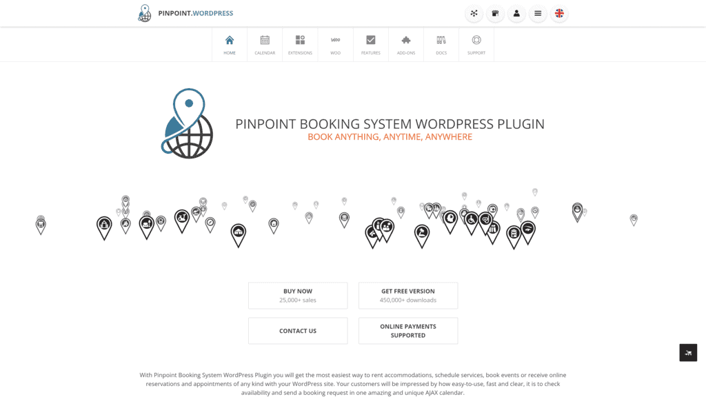Click the palm tree beach map pin

pos(422,236)
